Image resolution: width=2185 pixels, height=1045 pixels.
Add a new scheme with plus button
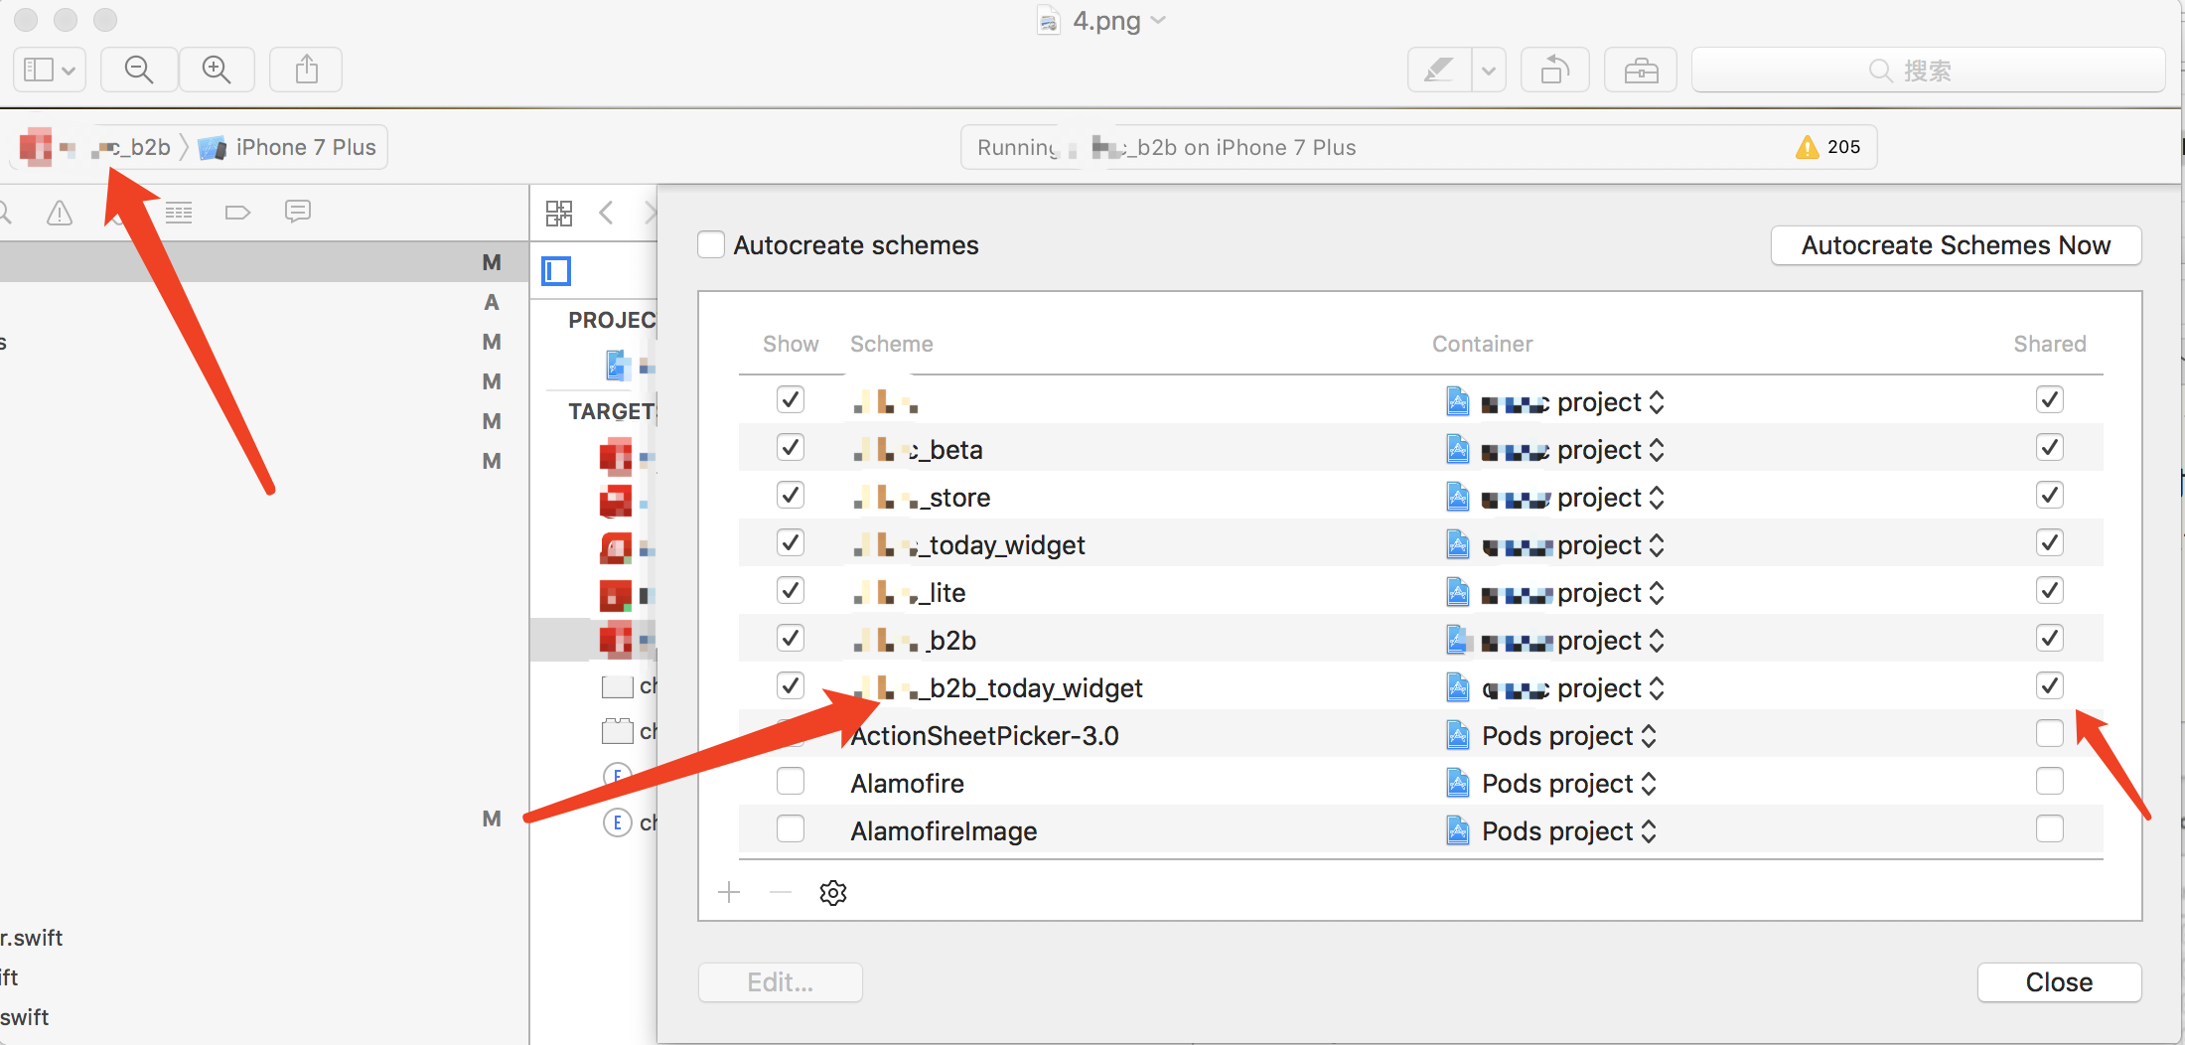click(x=730, y=892)
